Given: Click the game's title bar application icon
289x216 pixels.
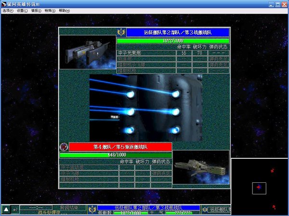Looking at the screenshot, I should pyautogui.click(x=4, y=4).
